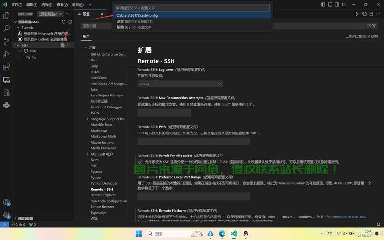Open the 选择 menu

47,5
